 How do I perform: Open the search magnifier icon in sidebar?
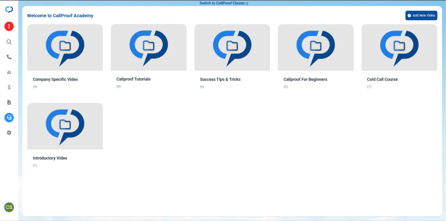tap(9, 42)
